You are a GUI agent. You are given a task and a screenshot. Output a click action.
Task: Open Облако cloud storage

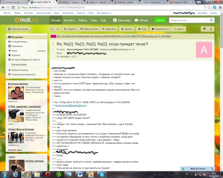(x=141, y=20)
